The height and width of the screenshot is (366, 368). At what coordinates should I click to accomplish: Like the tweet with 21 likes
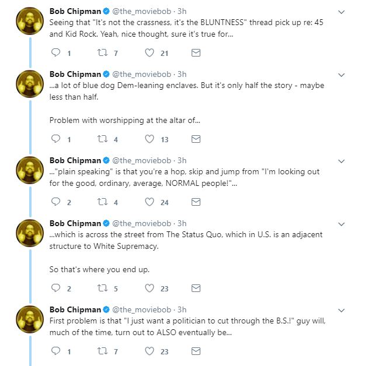click(x=150, y=52)
